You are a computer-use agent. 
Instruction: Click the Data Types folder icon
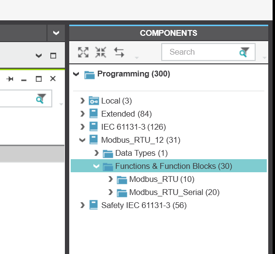pos(108,154)
